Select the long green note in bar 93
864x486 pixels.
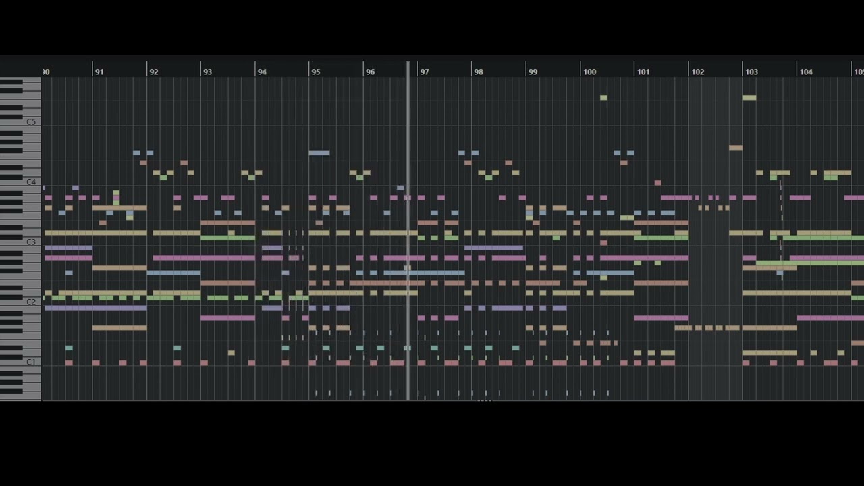(x=227, y=238)
